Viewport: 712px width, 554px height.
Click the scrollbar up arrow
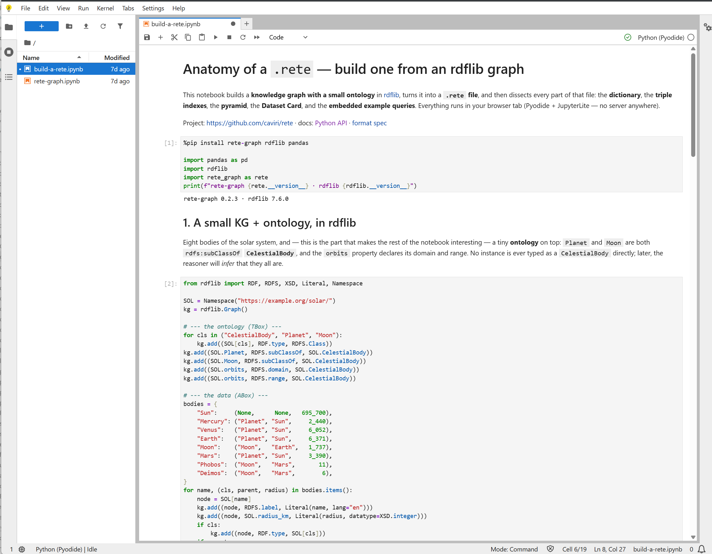(693, 49)
